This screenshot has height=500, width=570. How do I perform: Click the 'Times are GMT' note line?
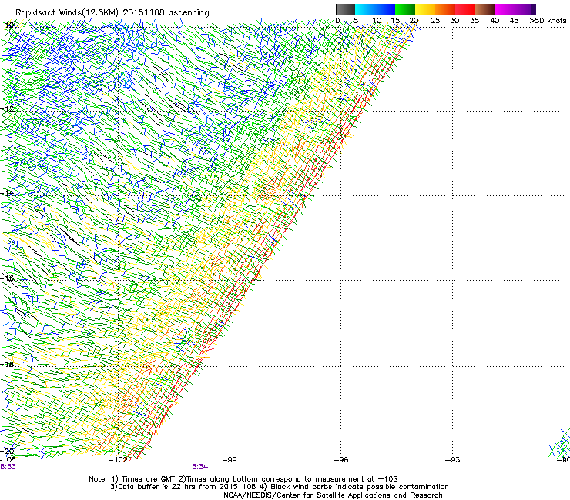[x=243, y=479]
